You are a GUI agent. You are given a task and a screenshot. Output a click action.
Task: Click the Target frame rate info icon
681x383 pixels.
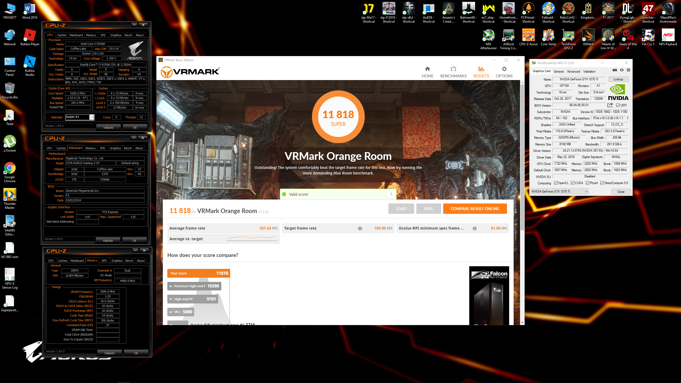pos(360,228)
